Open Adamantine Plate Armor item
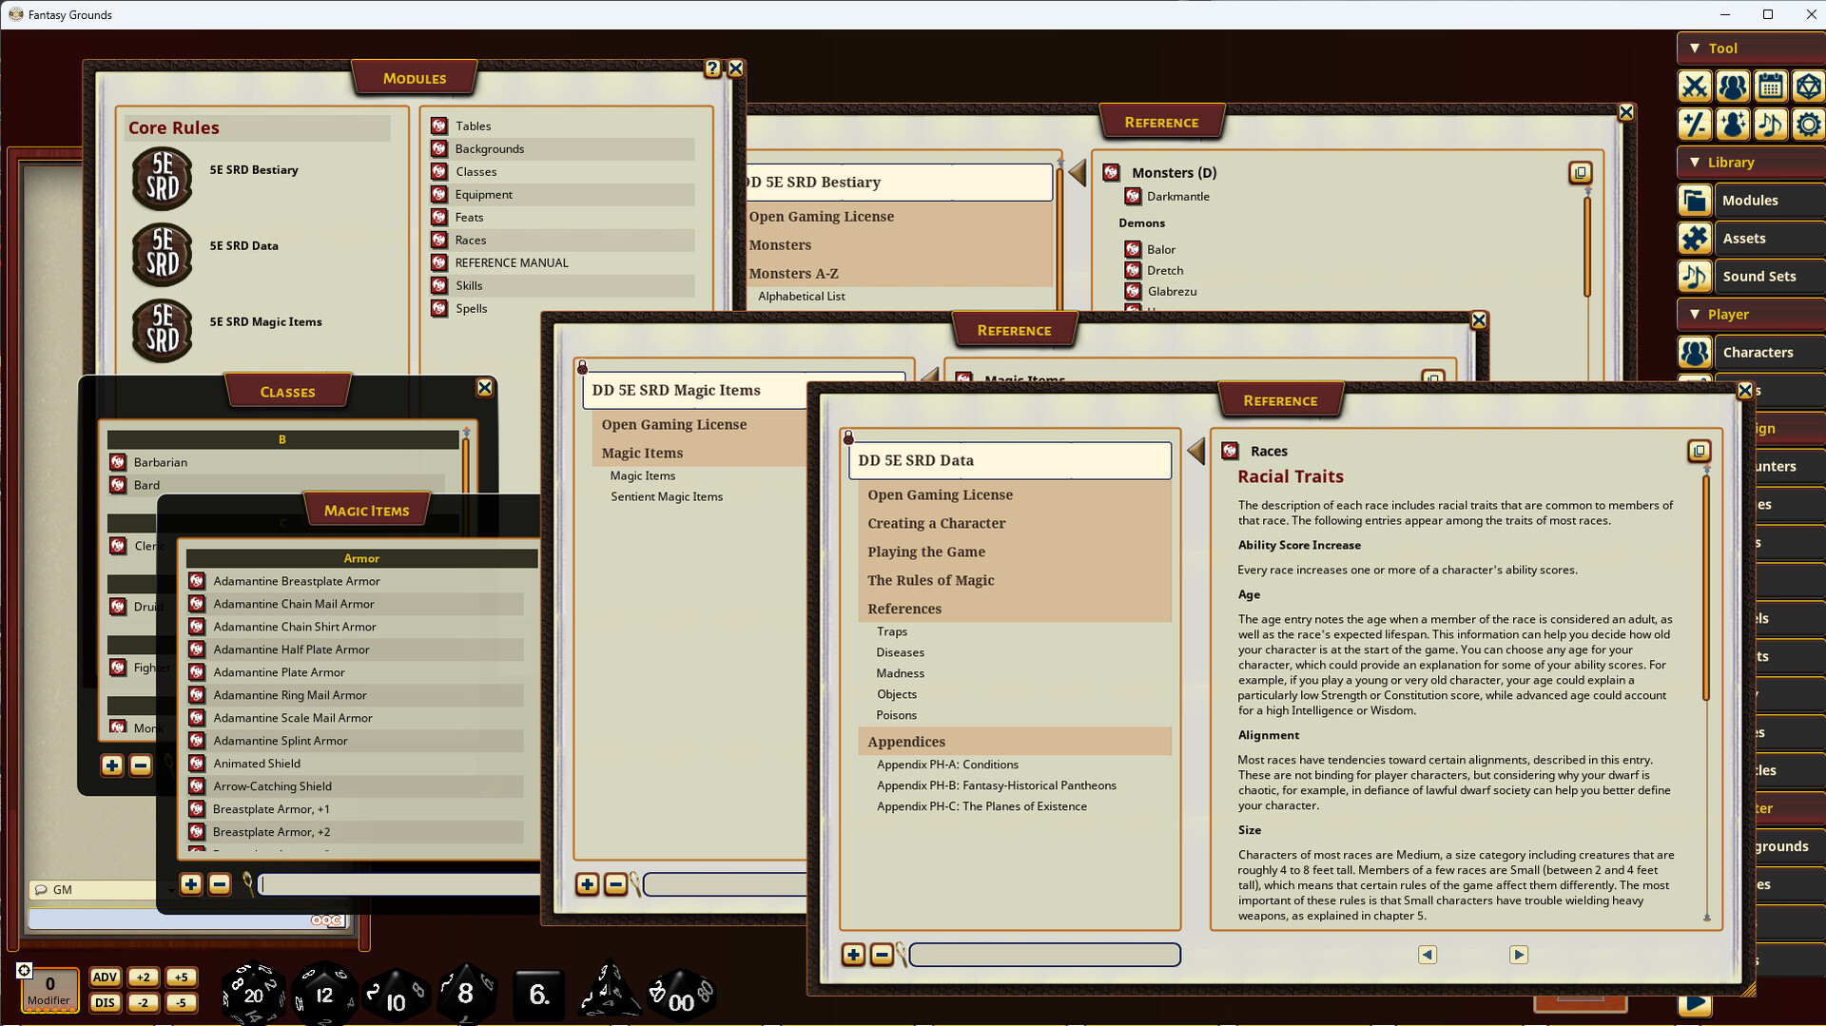 [279, 672]
